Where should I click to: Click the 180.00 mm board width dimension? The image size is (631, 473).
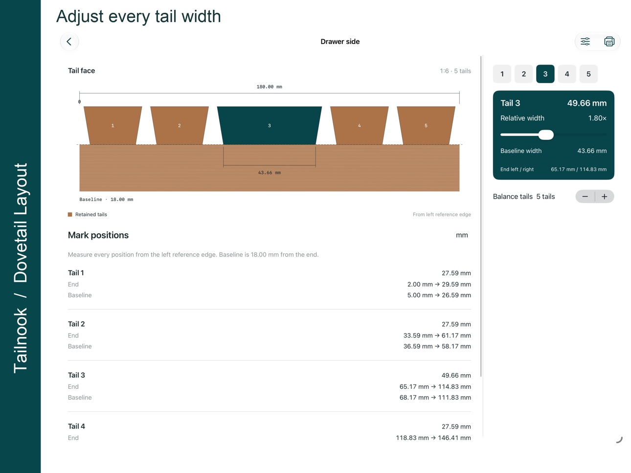270,87
